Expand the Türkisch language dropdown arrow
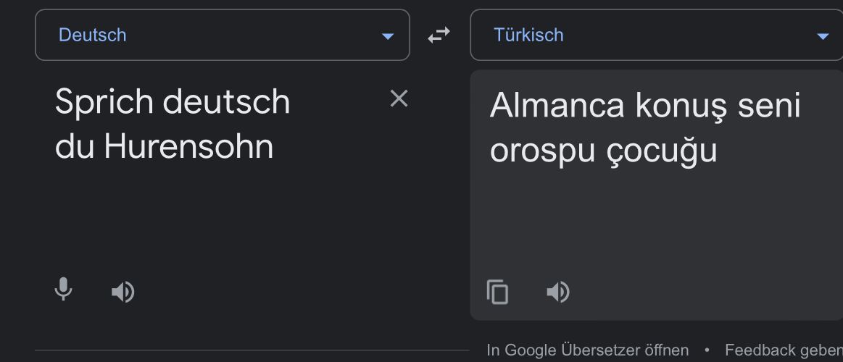 pyautogui.click(x=823, y=36)
